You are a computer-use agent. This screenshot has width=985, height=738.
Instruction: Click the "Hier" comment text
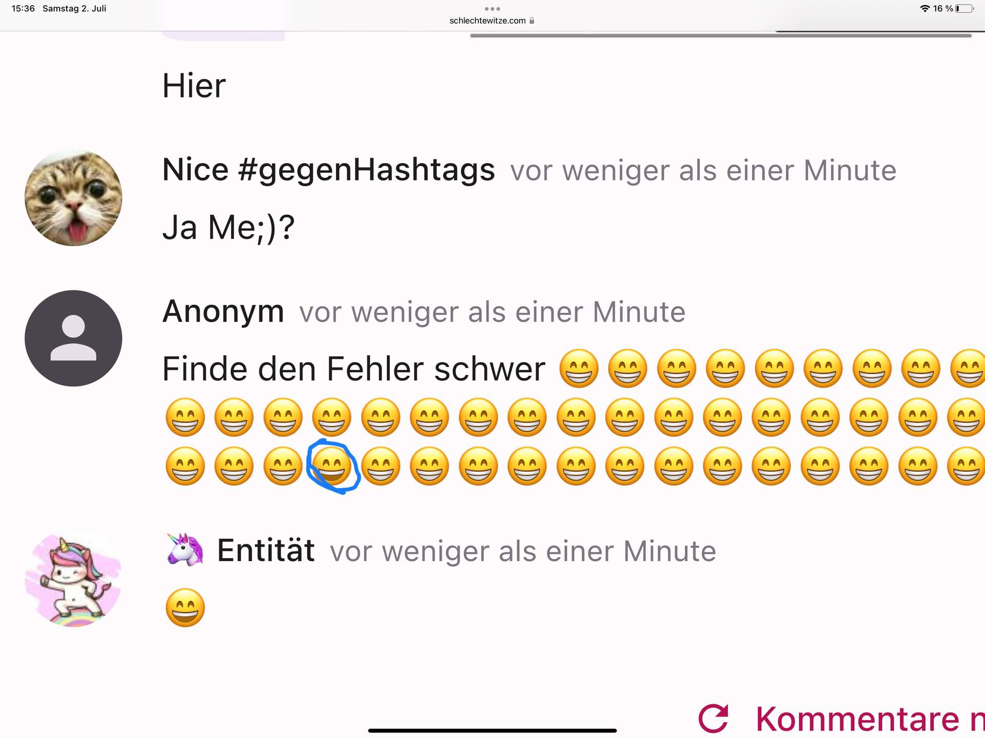194,86
